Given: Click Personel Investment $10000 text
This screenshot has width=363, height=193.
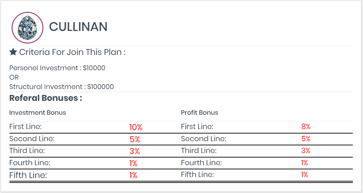Looking at the screenshot, I should click(57, 68).
